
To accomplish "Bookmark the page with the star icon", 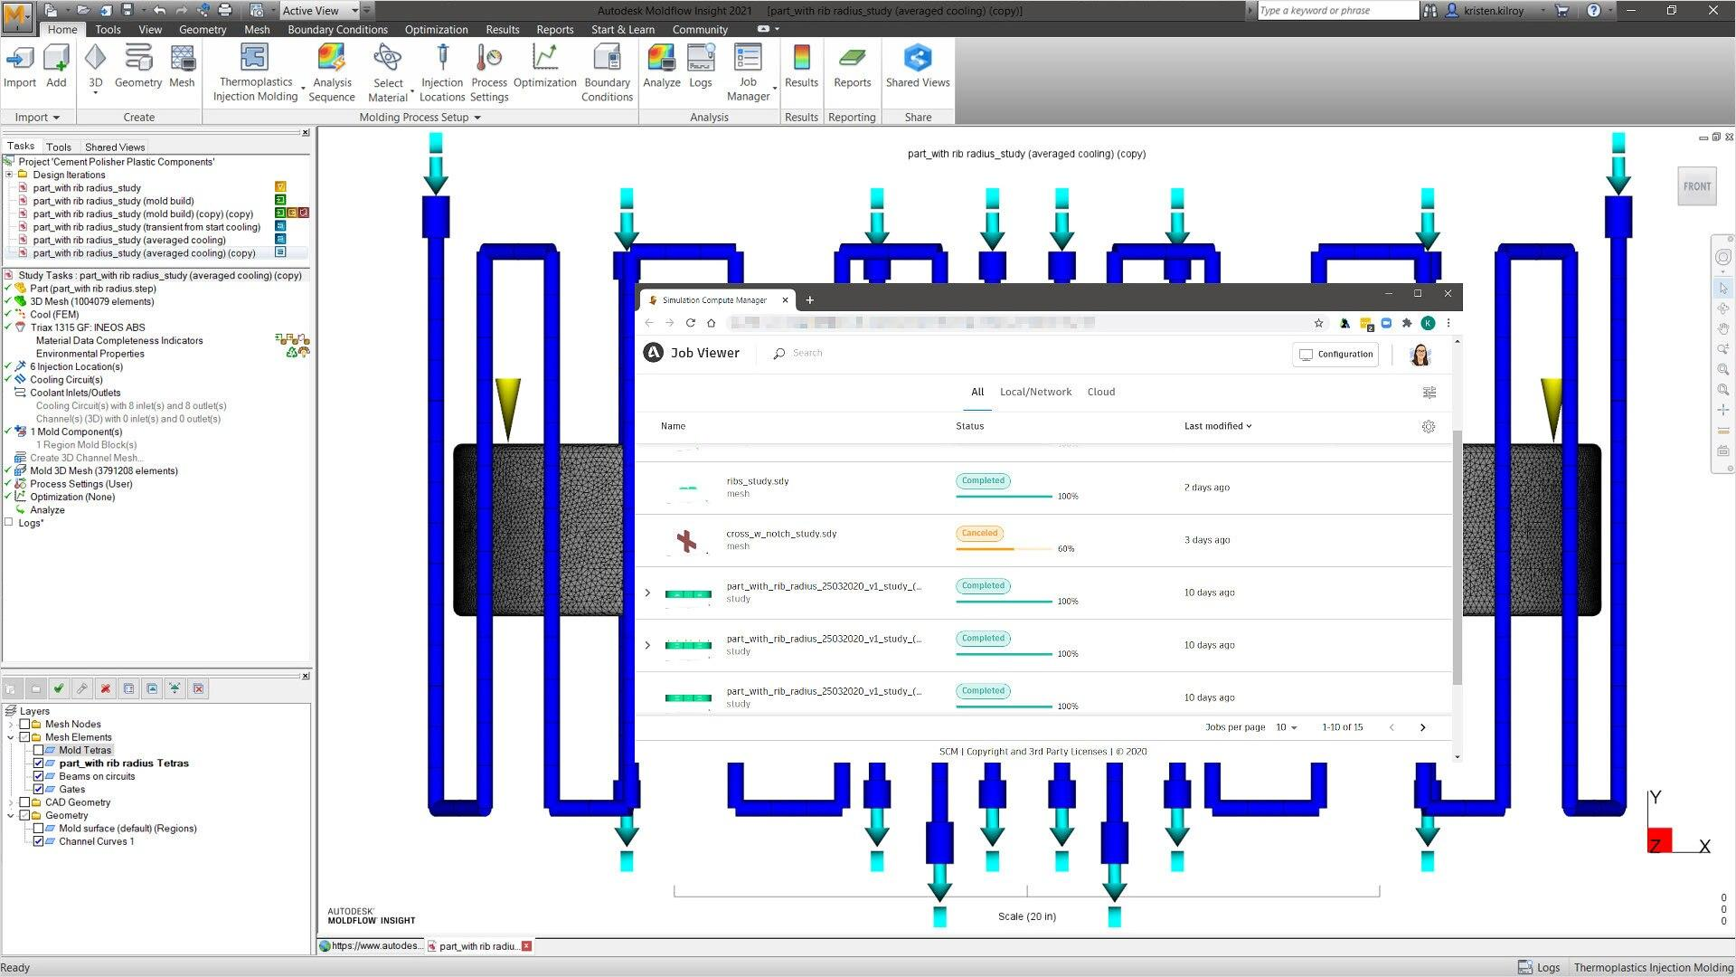I will 1319,323.
